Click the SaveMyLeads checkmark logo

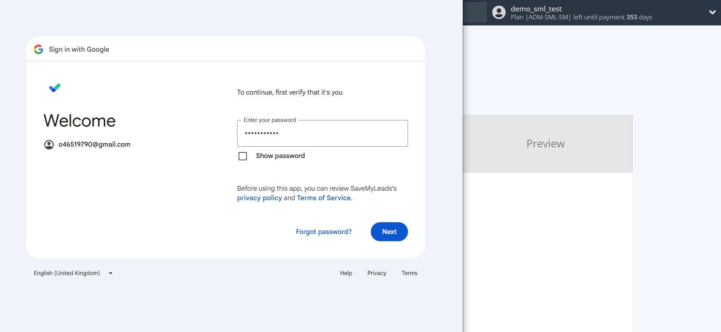55,88
